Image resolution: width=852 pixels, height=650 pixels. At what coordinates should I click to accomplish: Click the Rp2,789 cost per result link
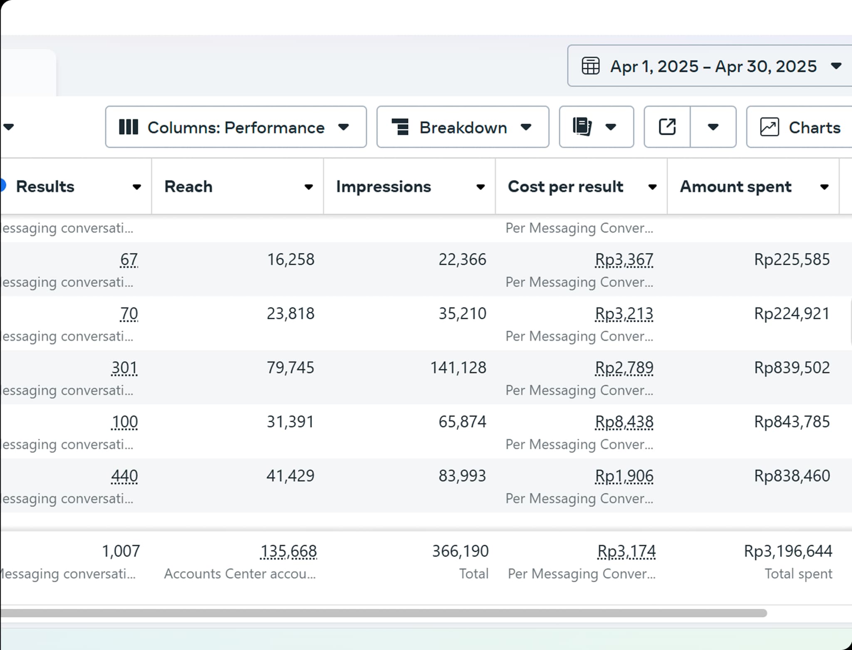[x=624, y=368]
